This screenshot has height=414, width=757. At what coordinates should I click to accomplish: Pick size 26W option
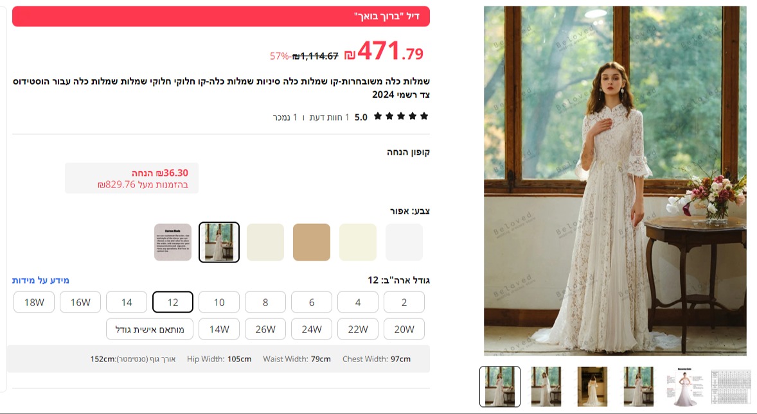(265, 329)
